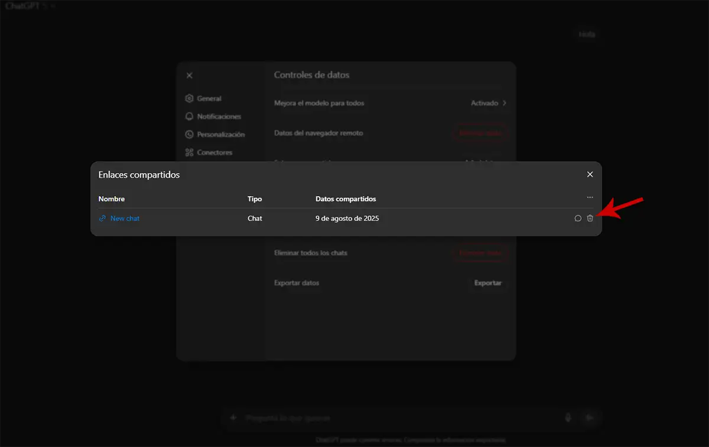Delete the New chat shared link
Image resolution: width=709 pixels, height=447 pixels.
(x=590, y=218)
